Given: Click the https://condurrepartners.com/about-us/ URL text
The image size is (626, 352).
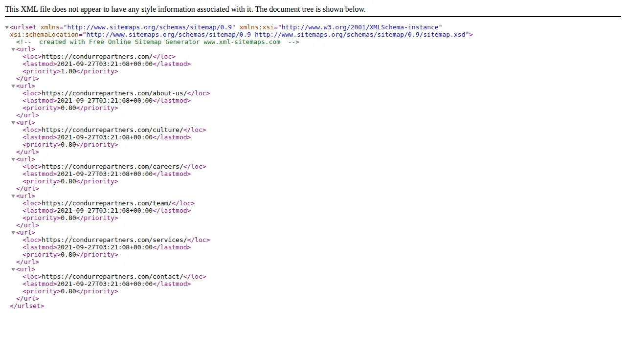Looking at the screenshot, I should [114, 93].
